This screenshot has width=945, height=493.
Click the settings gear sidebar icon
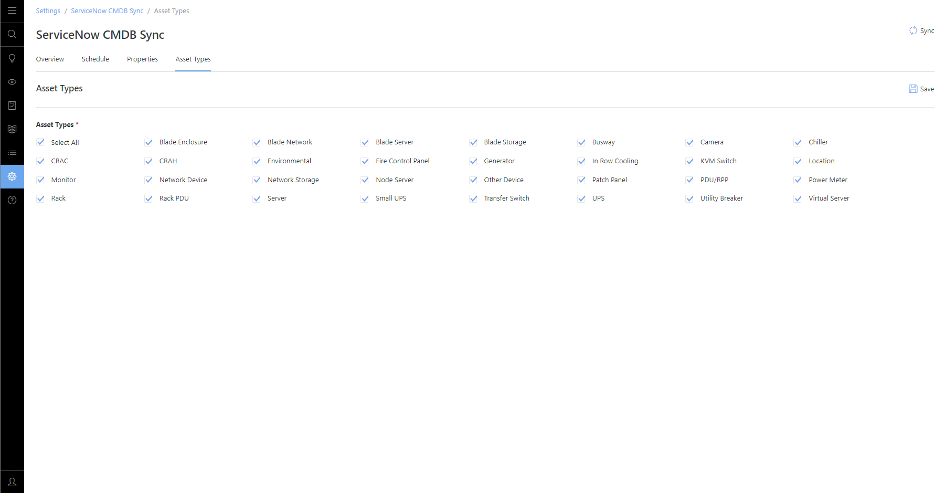(x=12, y=176)
